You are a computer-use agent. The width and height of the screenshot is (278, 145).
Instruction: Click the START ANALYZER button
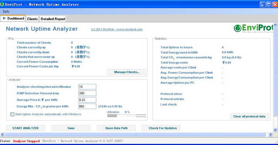25,128
